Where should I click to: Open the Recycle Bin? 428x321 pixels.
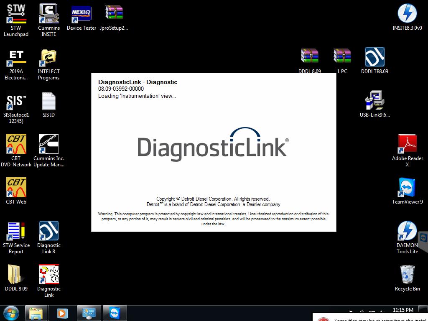(407, 278)
